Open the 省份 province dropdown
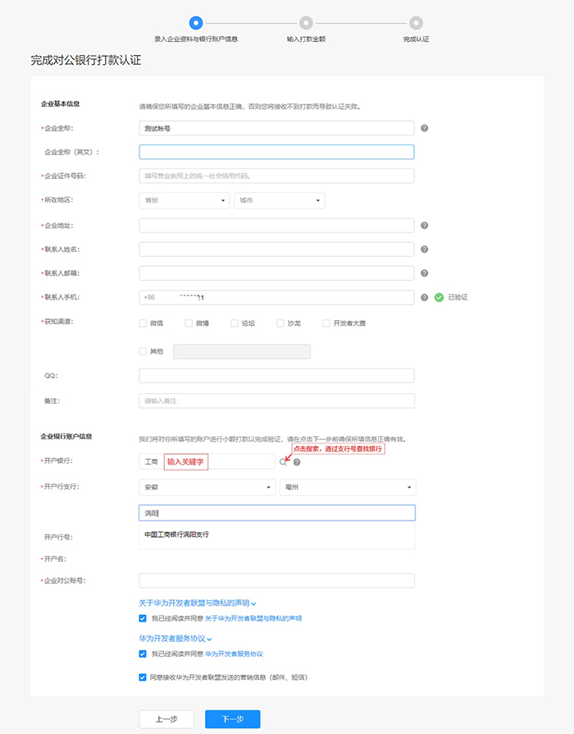Screen dimensions: 574x734 (184, 200)
